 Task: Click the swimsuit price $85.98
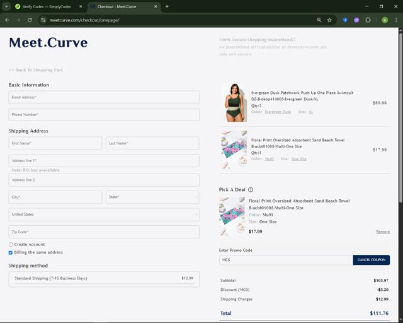pyautogui.click(x=380, y=103)
